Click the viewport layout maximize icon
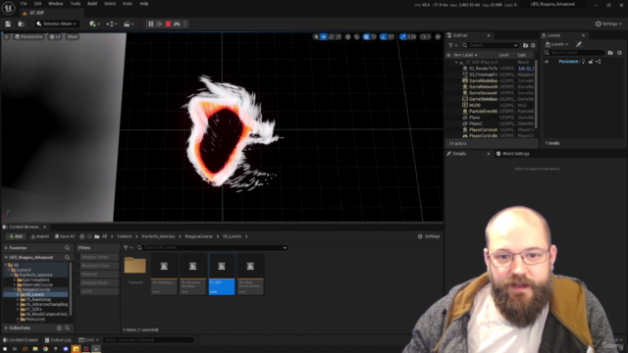The height and width of the screenshot is (353, 628). pos(438,37)
